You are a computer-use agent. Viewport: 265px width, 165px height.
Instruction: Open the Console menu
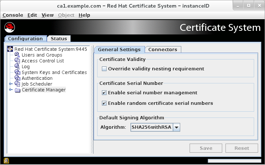[13, 15]
